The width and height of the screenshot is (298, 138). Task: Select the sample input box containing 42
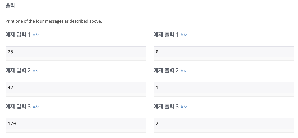76,88
